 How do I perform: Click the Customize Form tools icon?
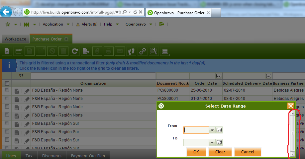coord(154,51)
